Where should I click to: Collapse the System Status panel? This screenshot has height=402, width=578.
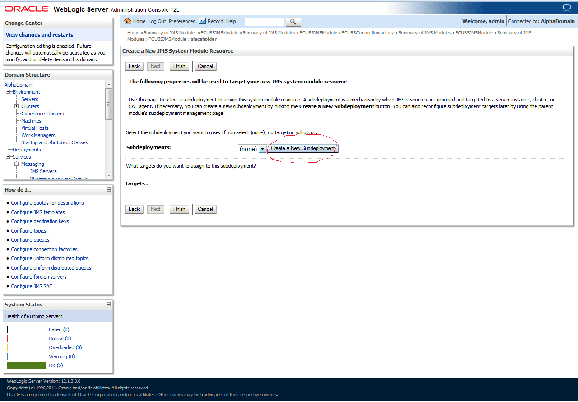point(108,305)
